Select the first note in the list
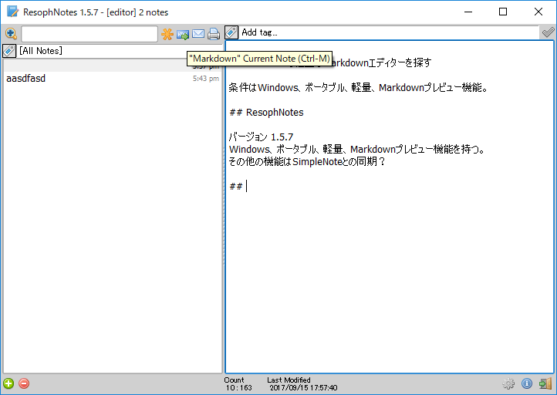Image resolution: width=557 pixels, height=395 pixels. pos(113,66)
